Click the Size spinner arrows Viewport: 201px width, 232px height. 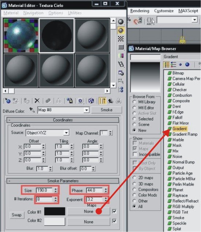56,190
